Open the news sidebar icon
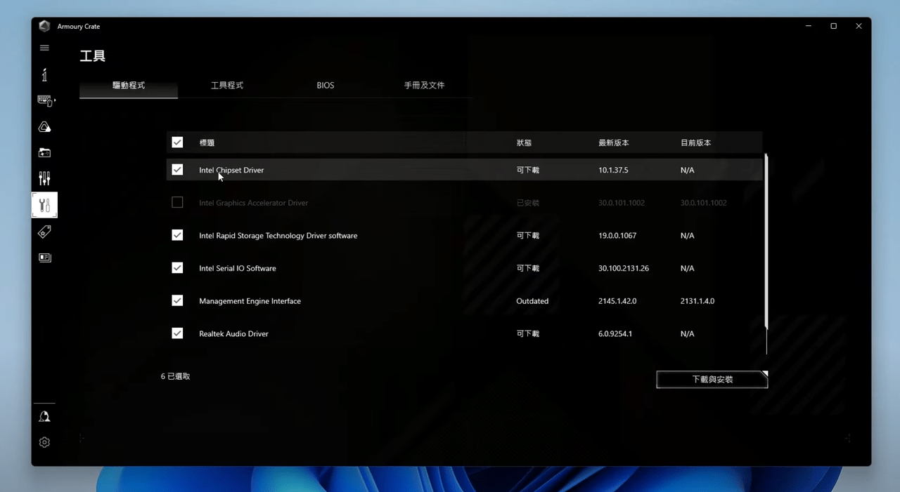Screen dimensions: 900x492 44,258
